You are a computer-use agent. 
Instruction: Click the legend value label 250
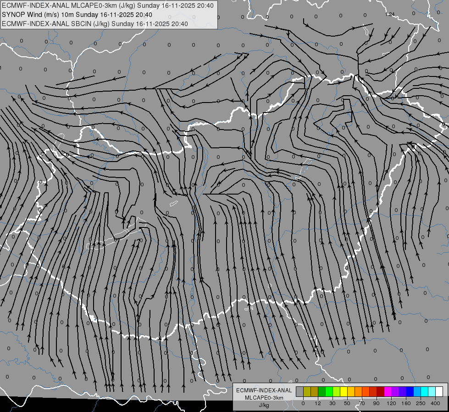pos(421,403)
